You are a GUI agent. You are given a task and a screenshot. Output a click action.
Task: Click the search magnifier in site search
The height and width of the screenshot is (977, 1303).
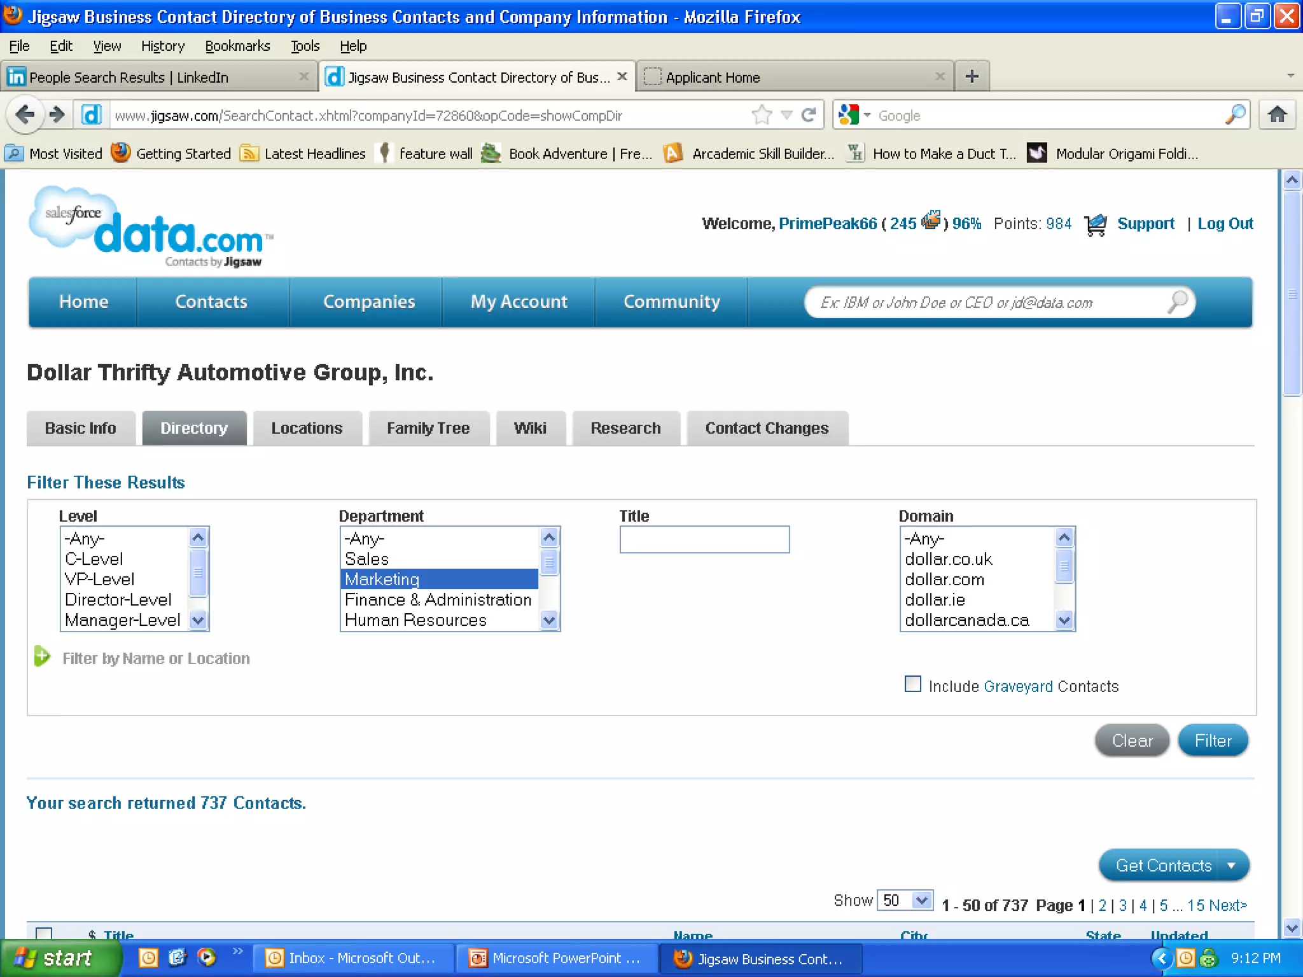pos(1177,302)
